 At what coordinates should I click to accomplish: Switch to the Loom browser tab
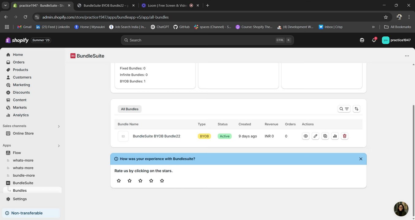tap(170, 5)
